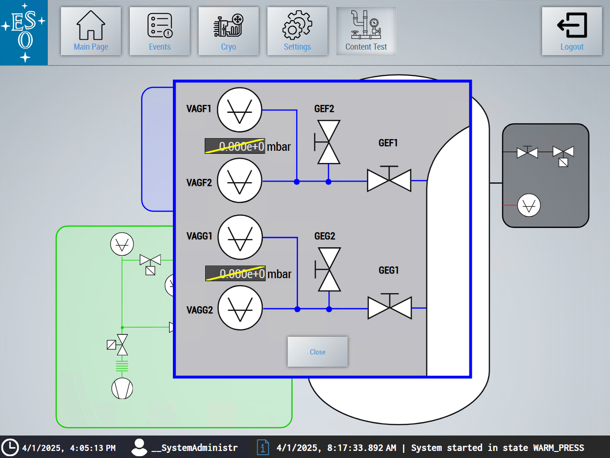This screenshot has width=610, height=458.
Task: Log out using the Logout button
Action: click(572, 31)
